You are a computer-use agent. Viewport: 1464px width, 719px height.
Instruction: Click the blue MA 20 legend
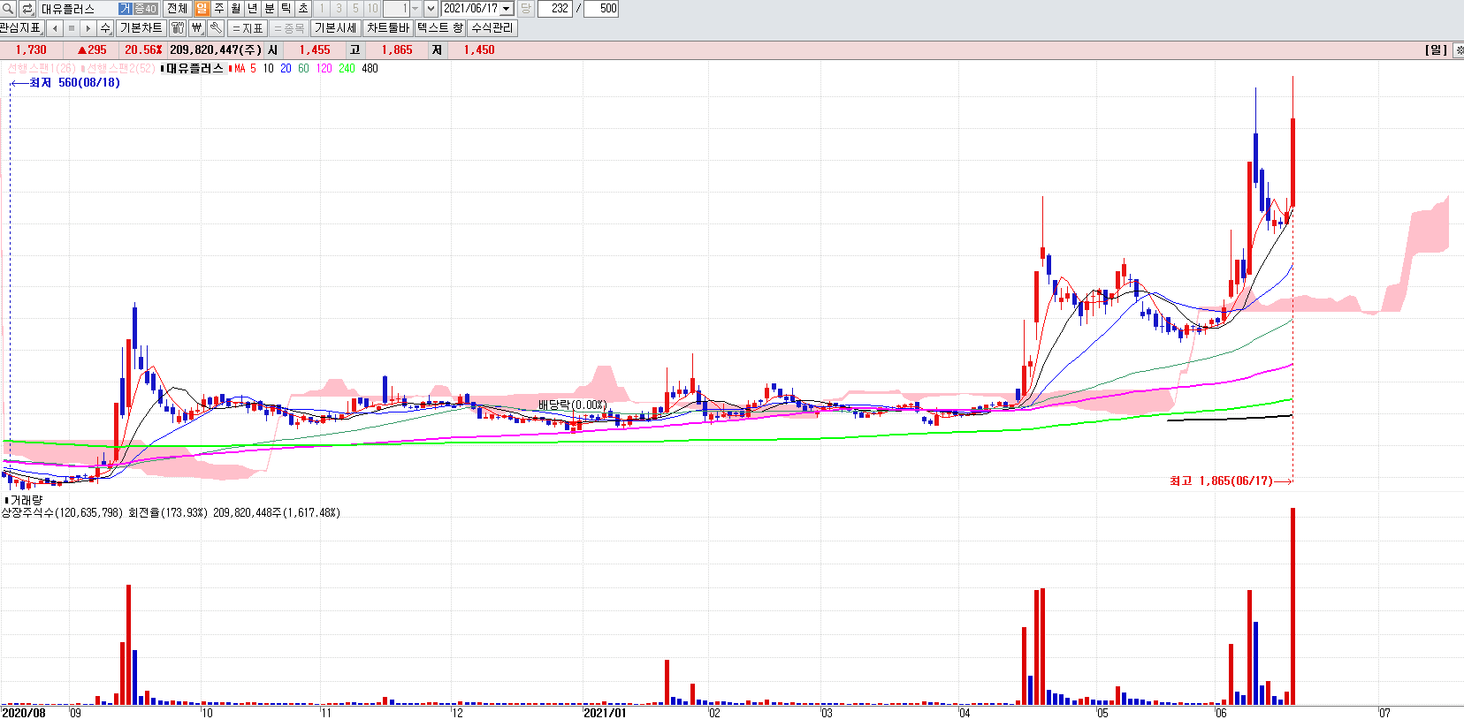click(286, 68)
